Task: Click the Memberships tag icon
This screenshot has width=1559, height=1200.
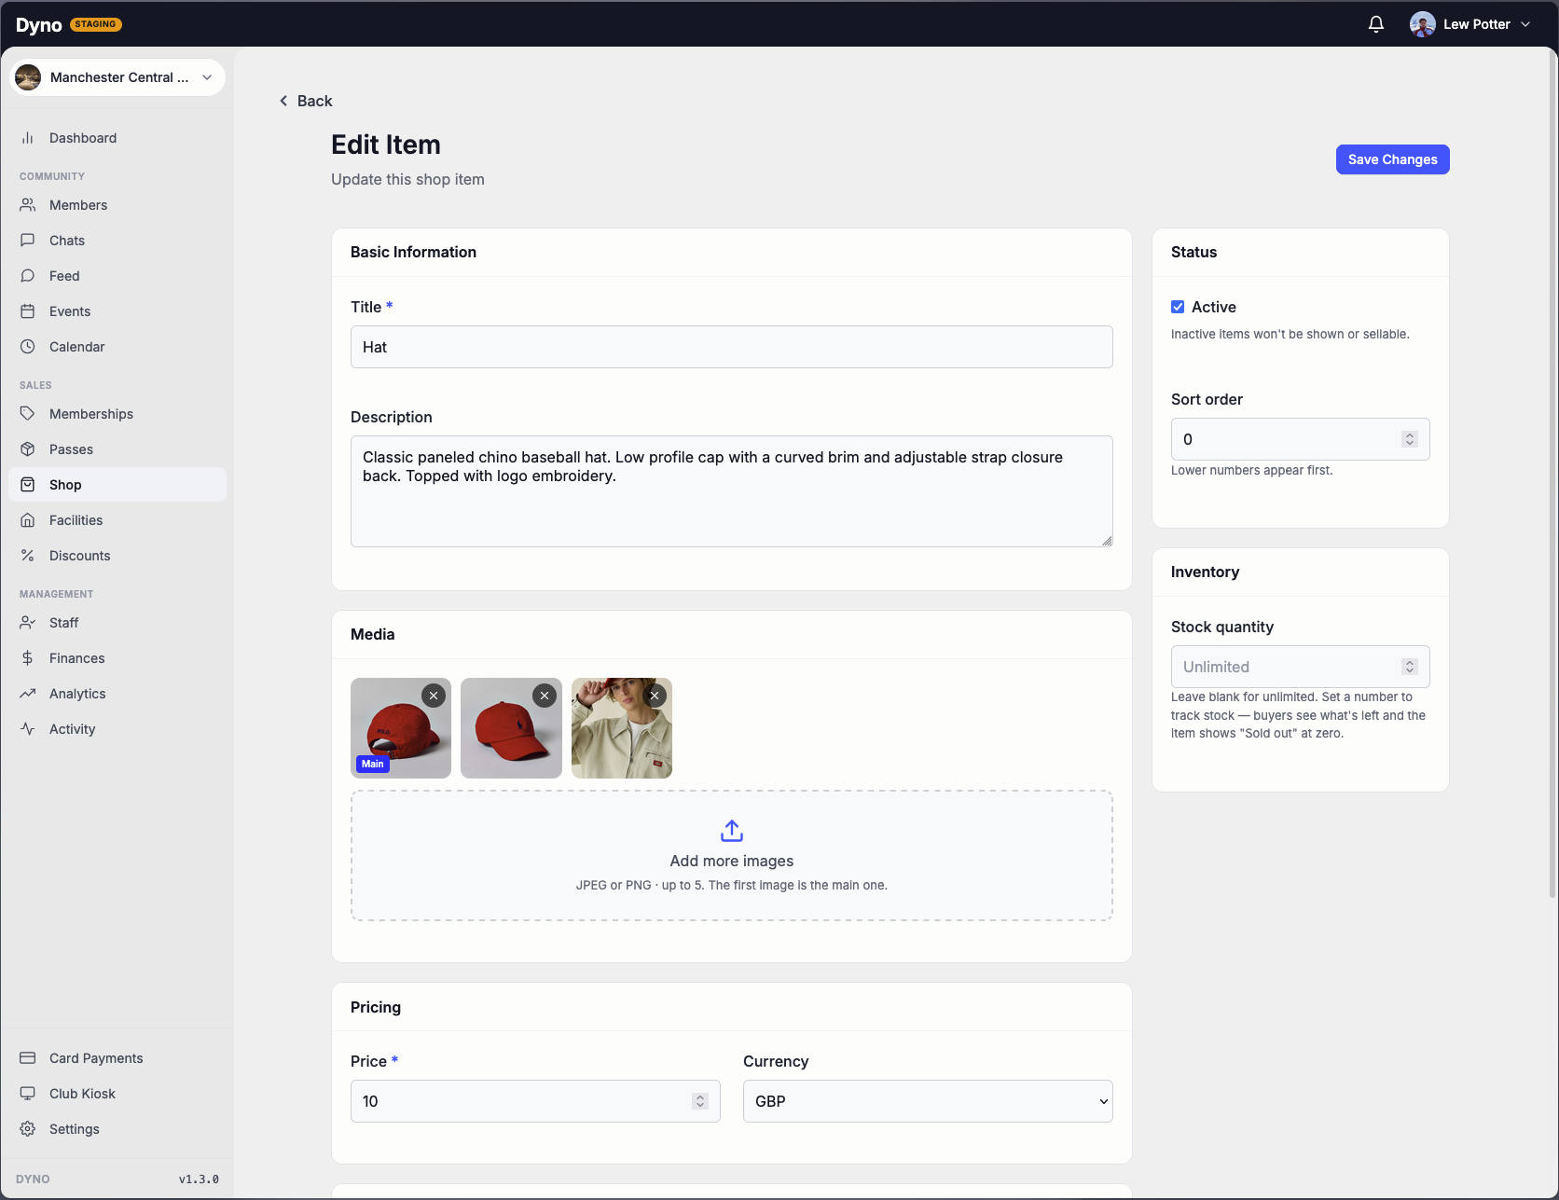Action: [x=28, y=414]
